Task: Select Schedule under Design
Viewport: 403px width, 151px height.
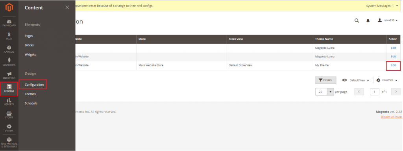Action: coord(31,103)
